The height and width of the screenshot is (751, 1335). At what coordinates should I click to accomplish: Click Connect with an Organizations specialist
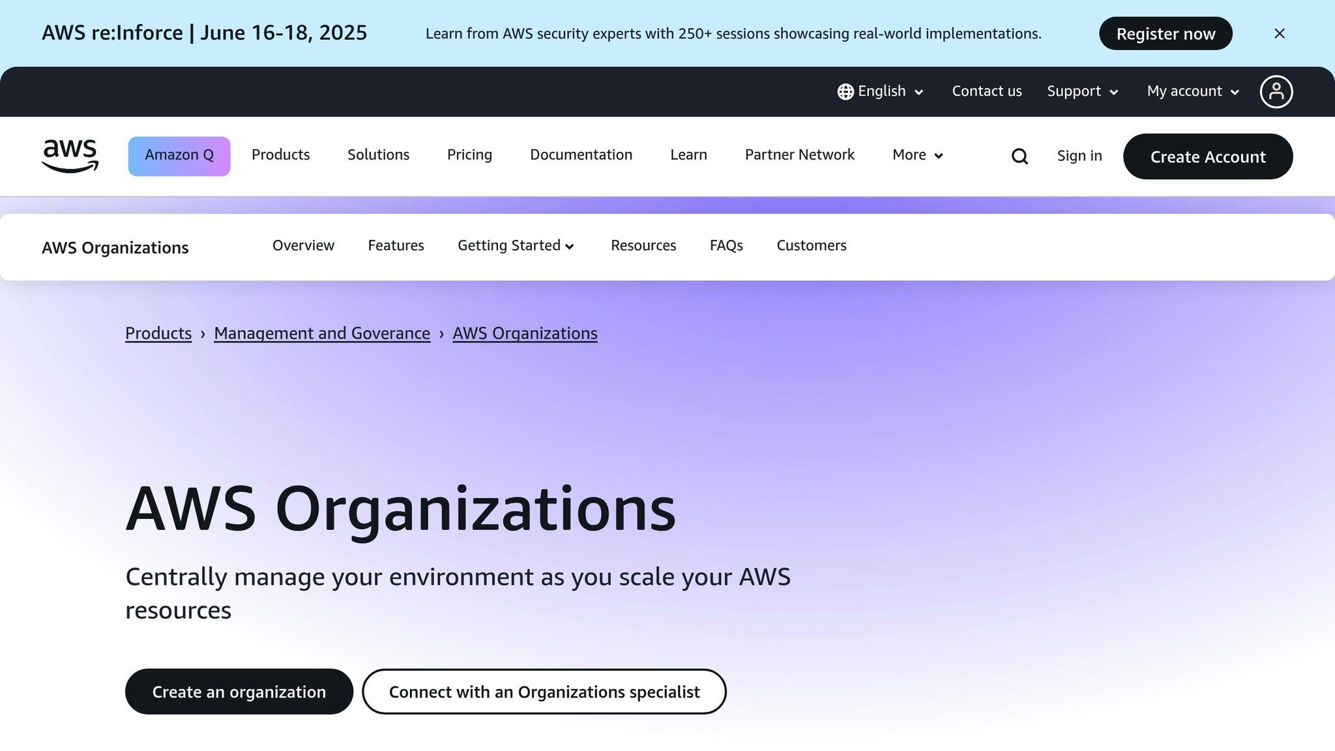tap(544, 692)
